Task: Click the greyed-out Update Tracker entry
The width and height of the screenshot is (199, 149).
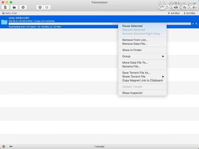Action: 142,87
